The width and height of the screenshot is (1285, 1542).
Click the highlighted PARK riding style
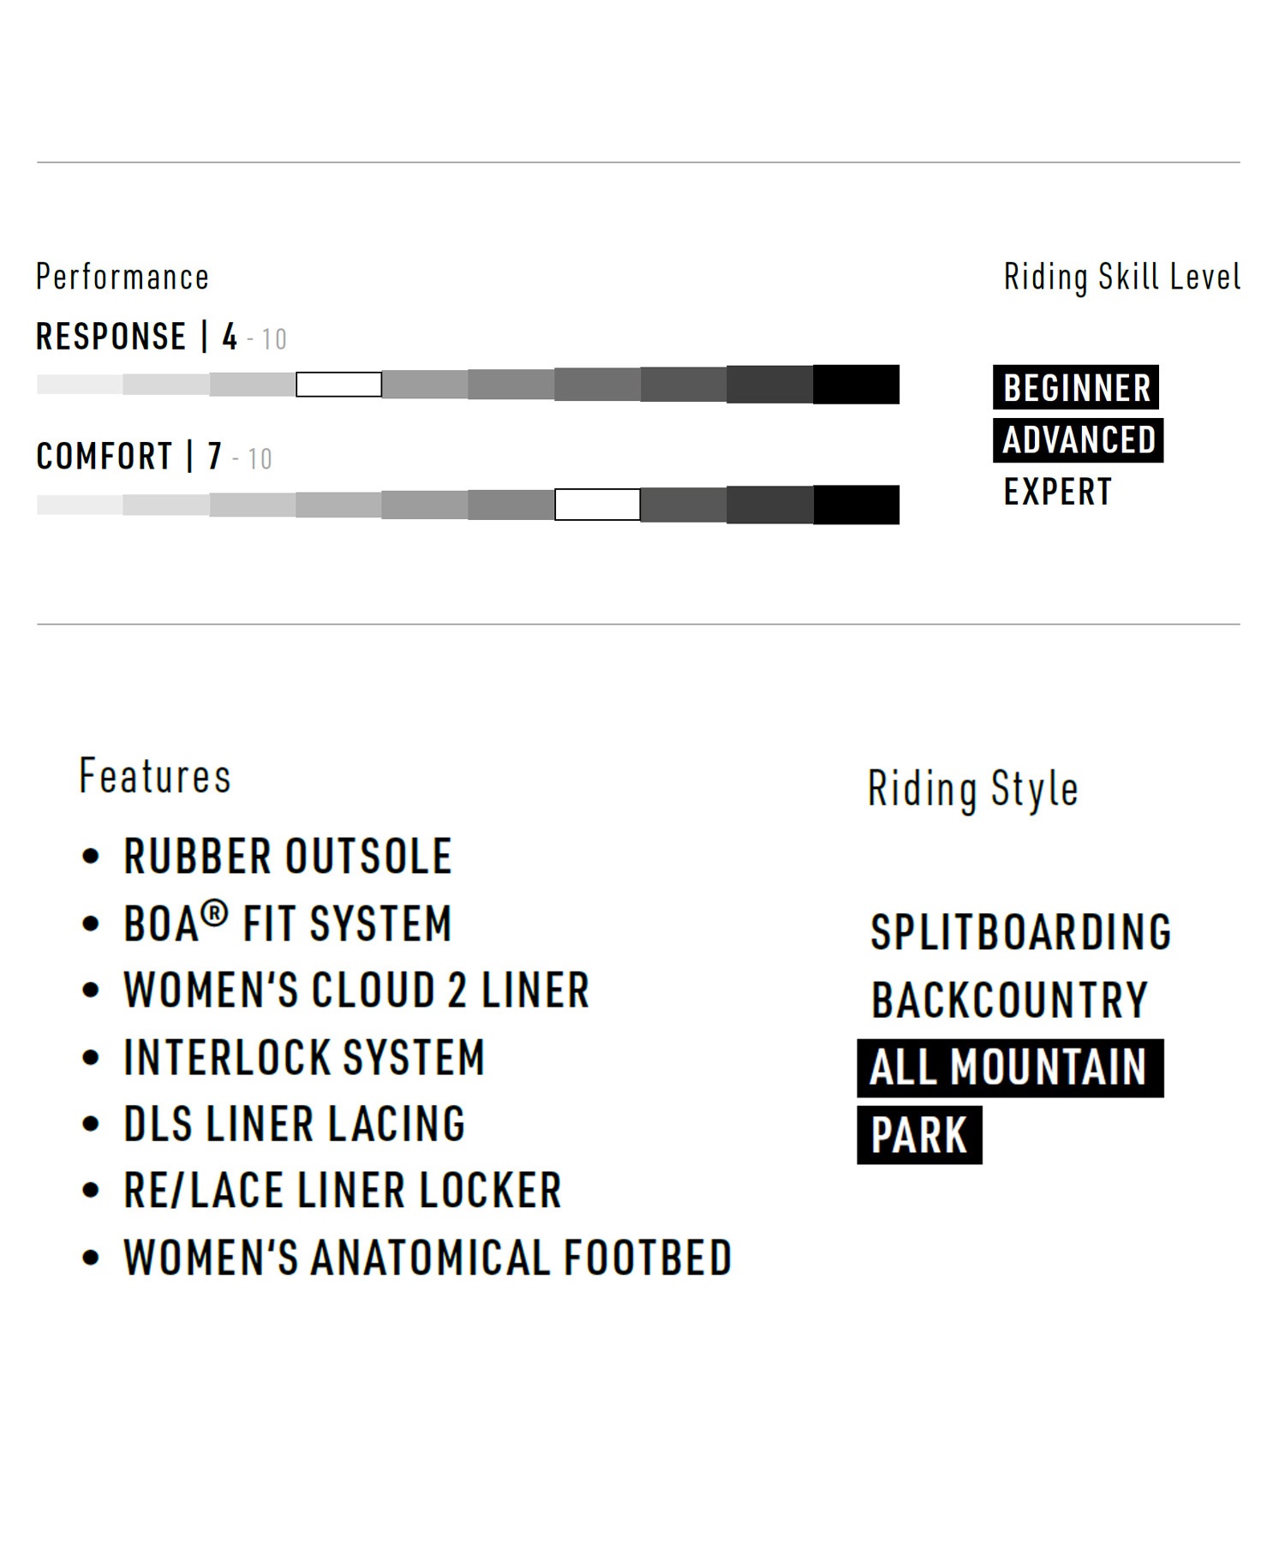919,1135
